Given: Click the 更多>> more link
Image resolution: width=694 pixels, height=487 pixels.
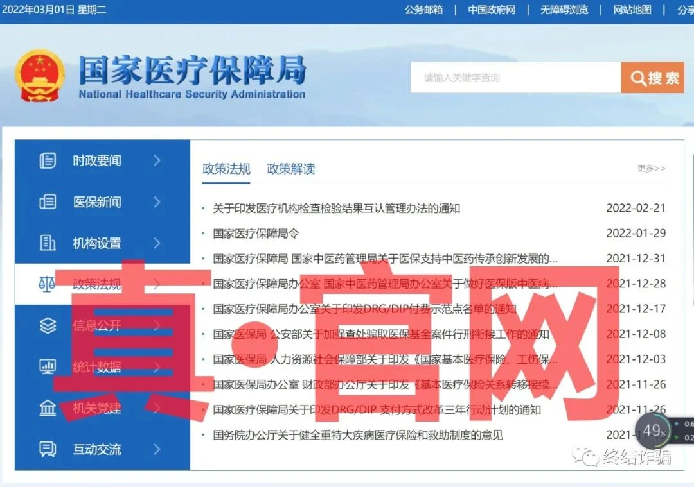Looking at the screenshot, I should (x=651, y=168).
